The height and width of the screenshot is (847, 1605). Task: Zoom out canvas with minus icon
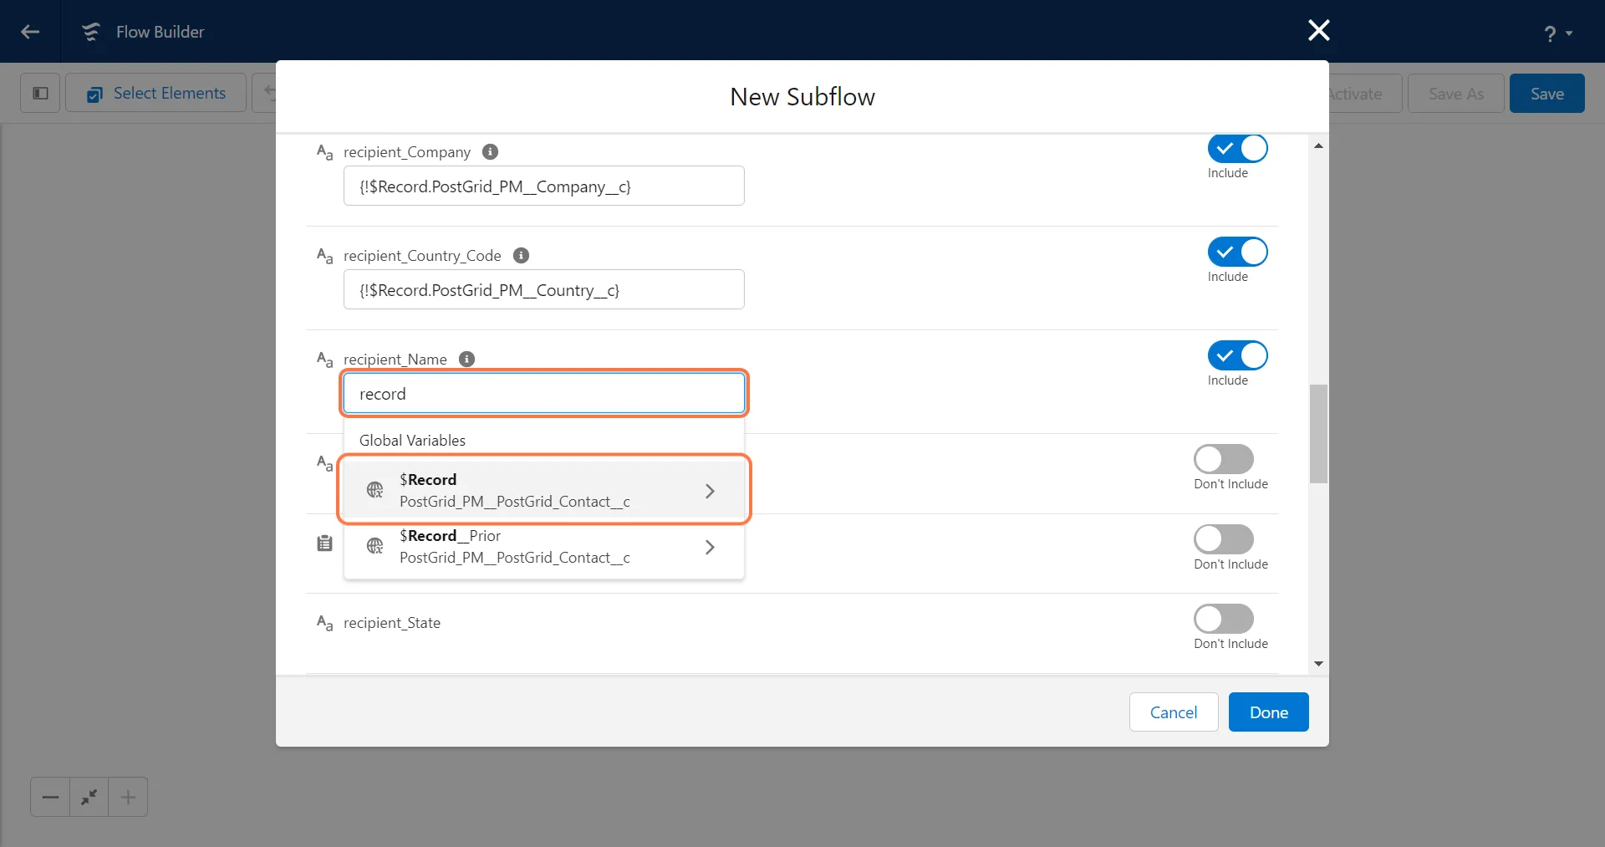(x=50, y=797)
